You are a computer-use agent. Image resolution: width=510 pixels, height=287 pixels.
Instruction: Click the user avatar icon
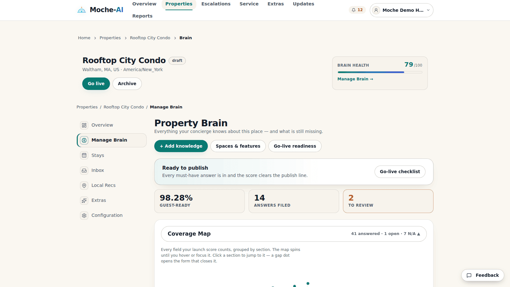pyautogui.click(x=376, y=10)
